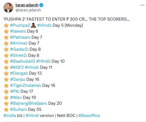Click taran adarsh's profile picture

tap(8, 8)
